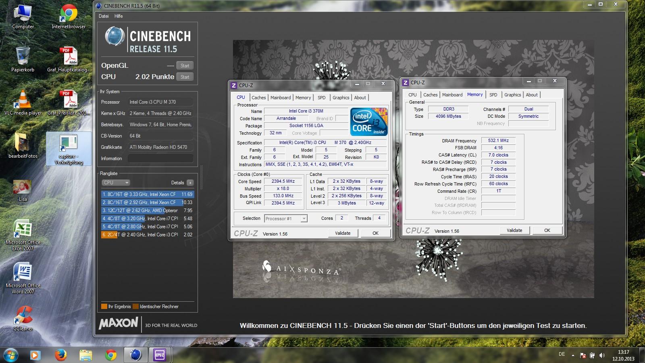Open the Hilfe menu in Cinebench

(119, 16)
